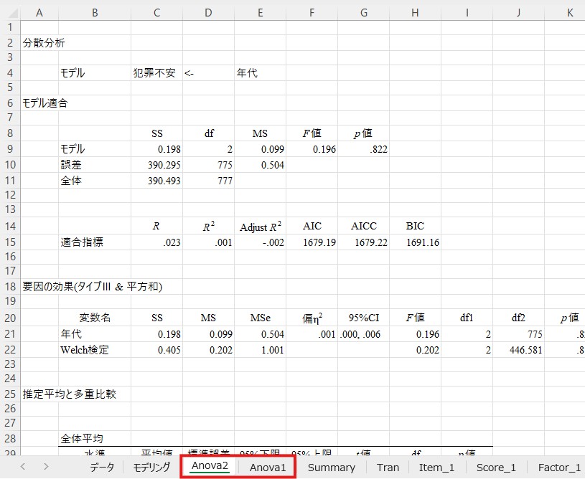The width and height of the screenshot is (585, 479).
Task: Select row 15 header
Action: tap(11, 242)
